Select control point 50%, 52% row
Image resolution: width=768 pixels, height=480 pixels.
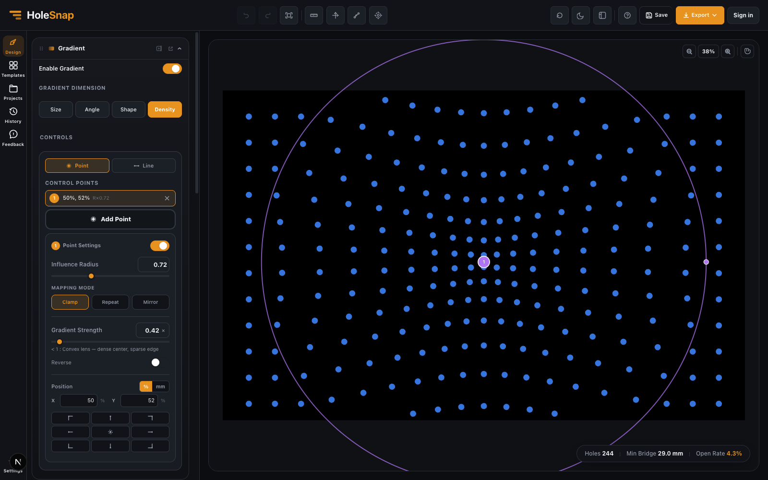(110, 198)
